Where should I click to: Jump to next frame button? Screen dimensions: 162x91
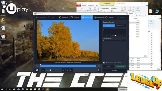pyautogui.click(x=71, y=70)
